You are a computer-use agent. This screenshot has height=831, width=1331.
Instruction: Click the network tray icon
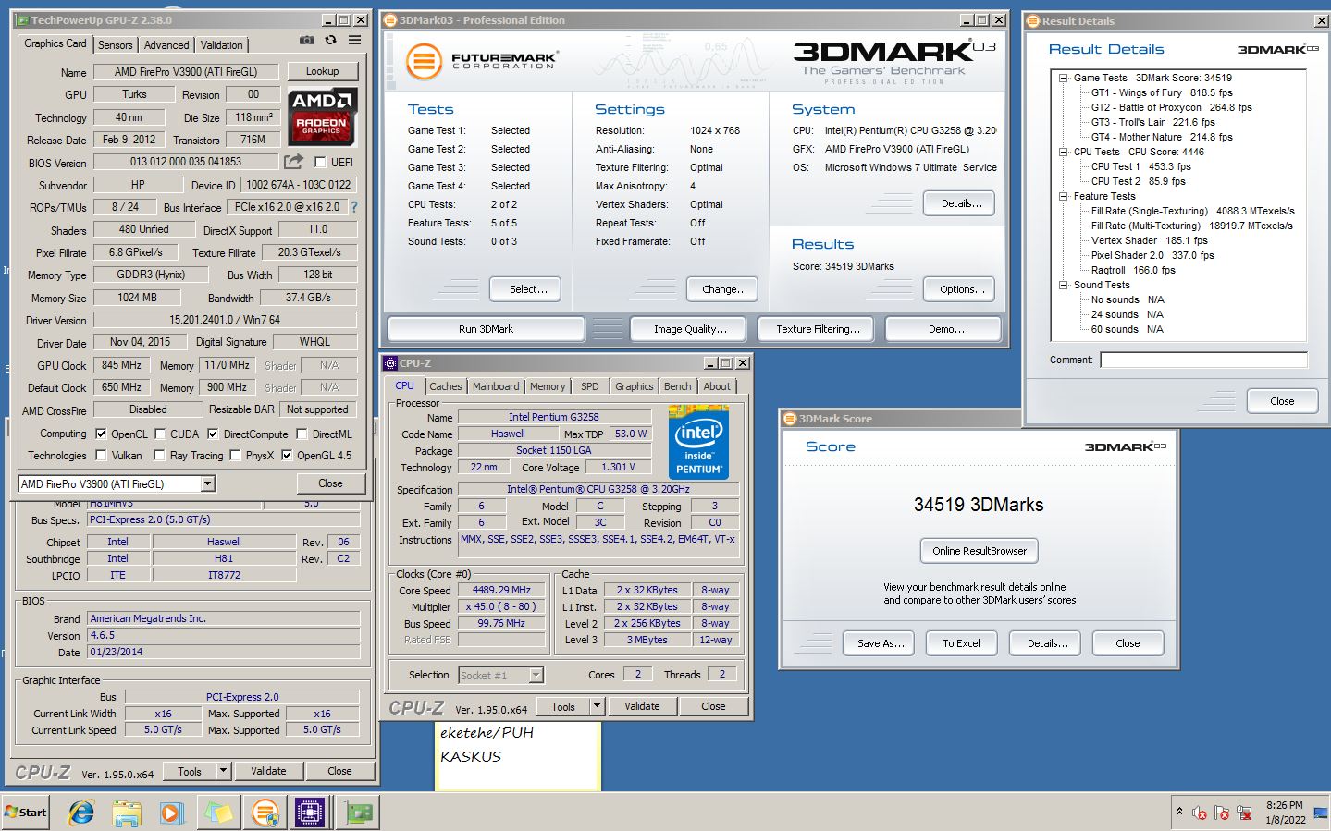pyautogui.click(x=1245, y=813)
